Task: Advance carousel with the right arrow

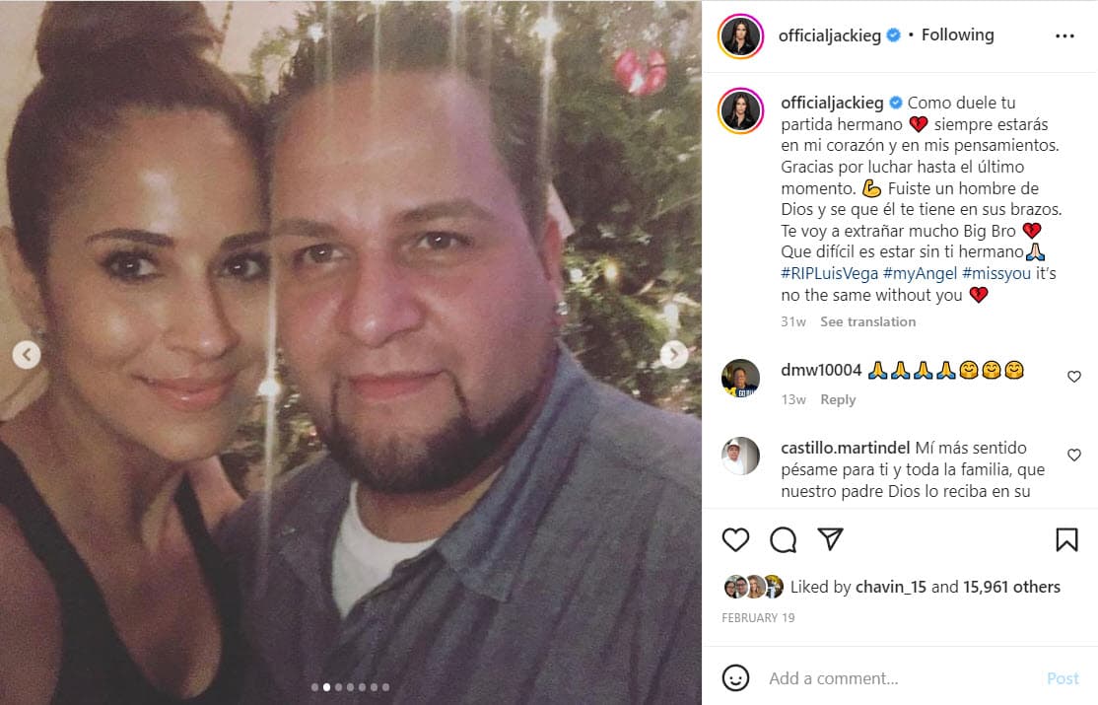Action: (x=674, y=353)
